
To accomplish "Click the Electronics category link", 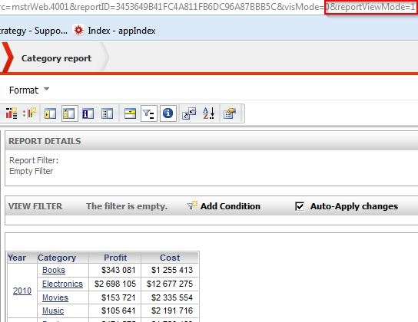I will coord(62,284).
